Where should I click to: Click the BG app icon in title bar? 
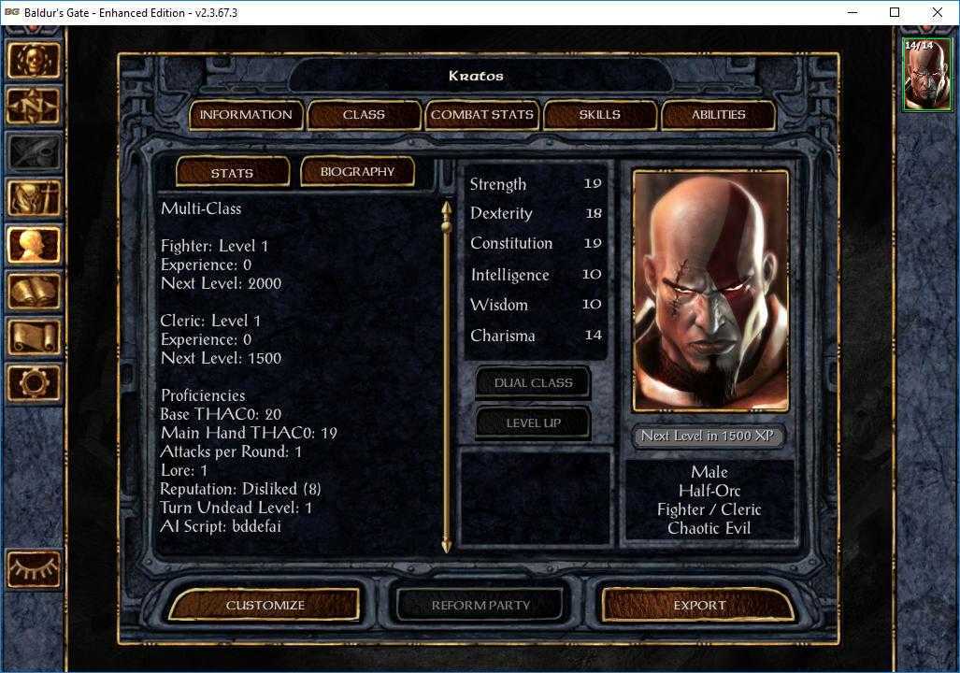point(11,12)
